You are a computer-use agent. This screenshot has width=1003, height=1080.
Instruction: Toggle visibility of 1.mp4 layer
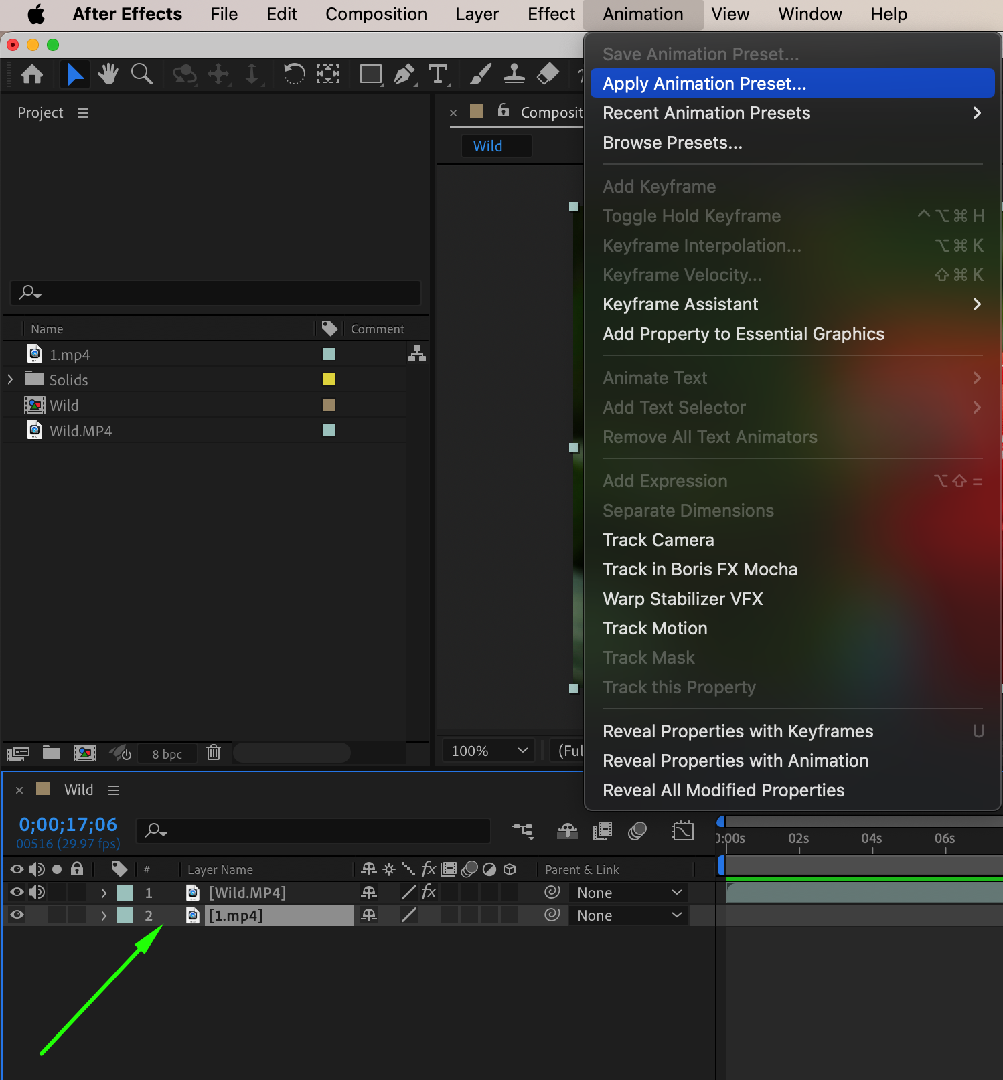17,915
